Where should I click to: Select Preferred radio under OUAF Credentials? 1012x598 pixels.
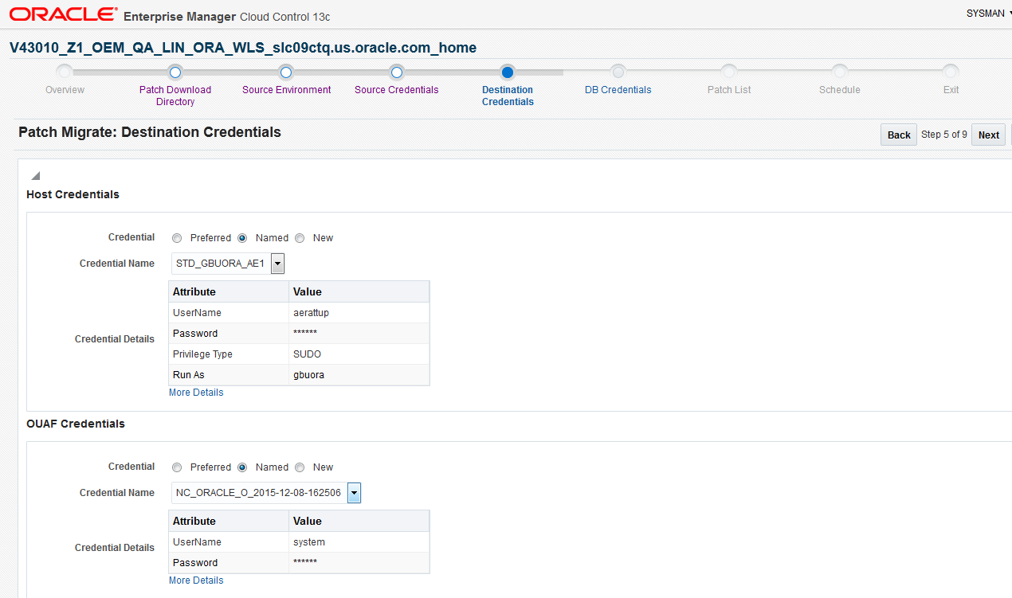click(177, 467)
